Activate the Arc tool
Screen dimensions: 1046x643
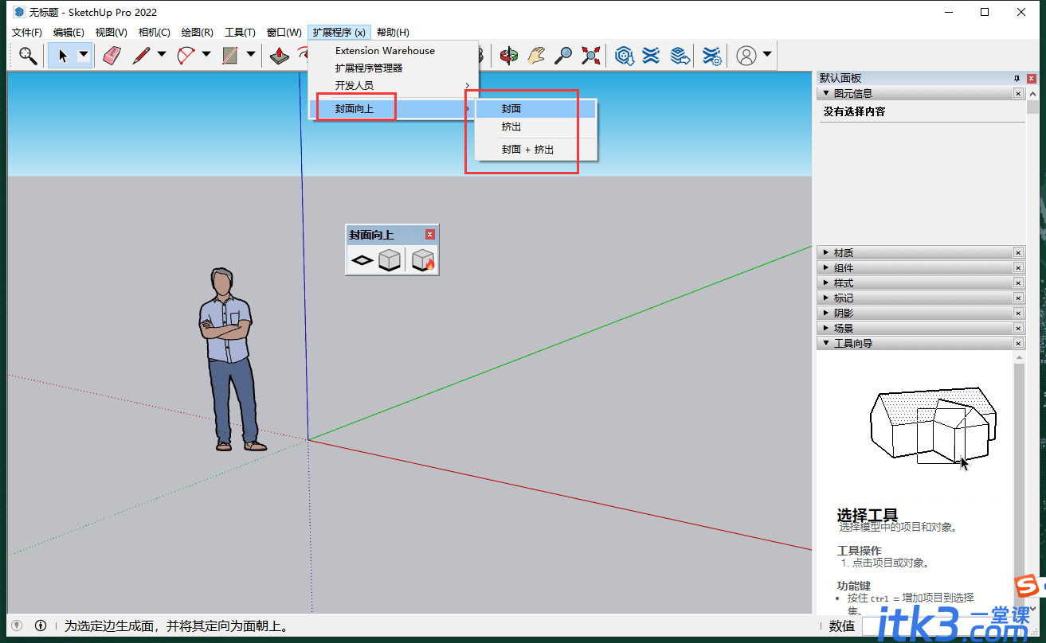pyautogui.click(x=186, y=55)
